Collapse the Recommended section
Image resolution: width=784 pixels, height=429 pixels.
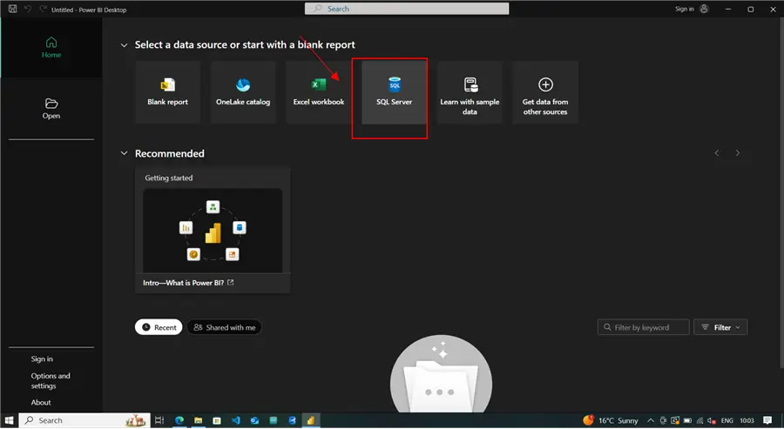pos(124,153)
